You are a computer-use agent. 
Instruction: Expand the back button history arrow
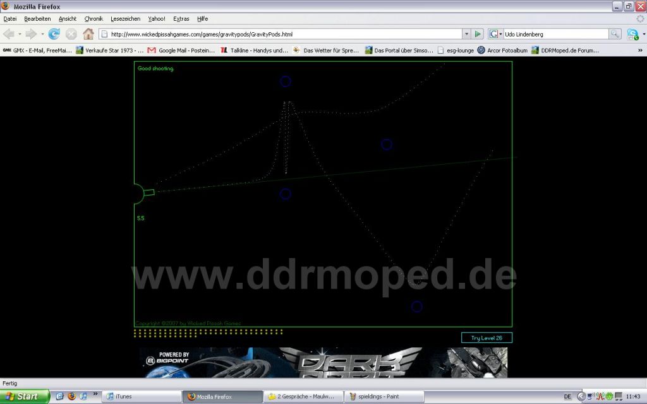[20, 34]
